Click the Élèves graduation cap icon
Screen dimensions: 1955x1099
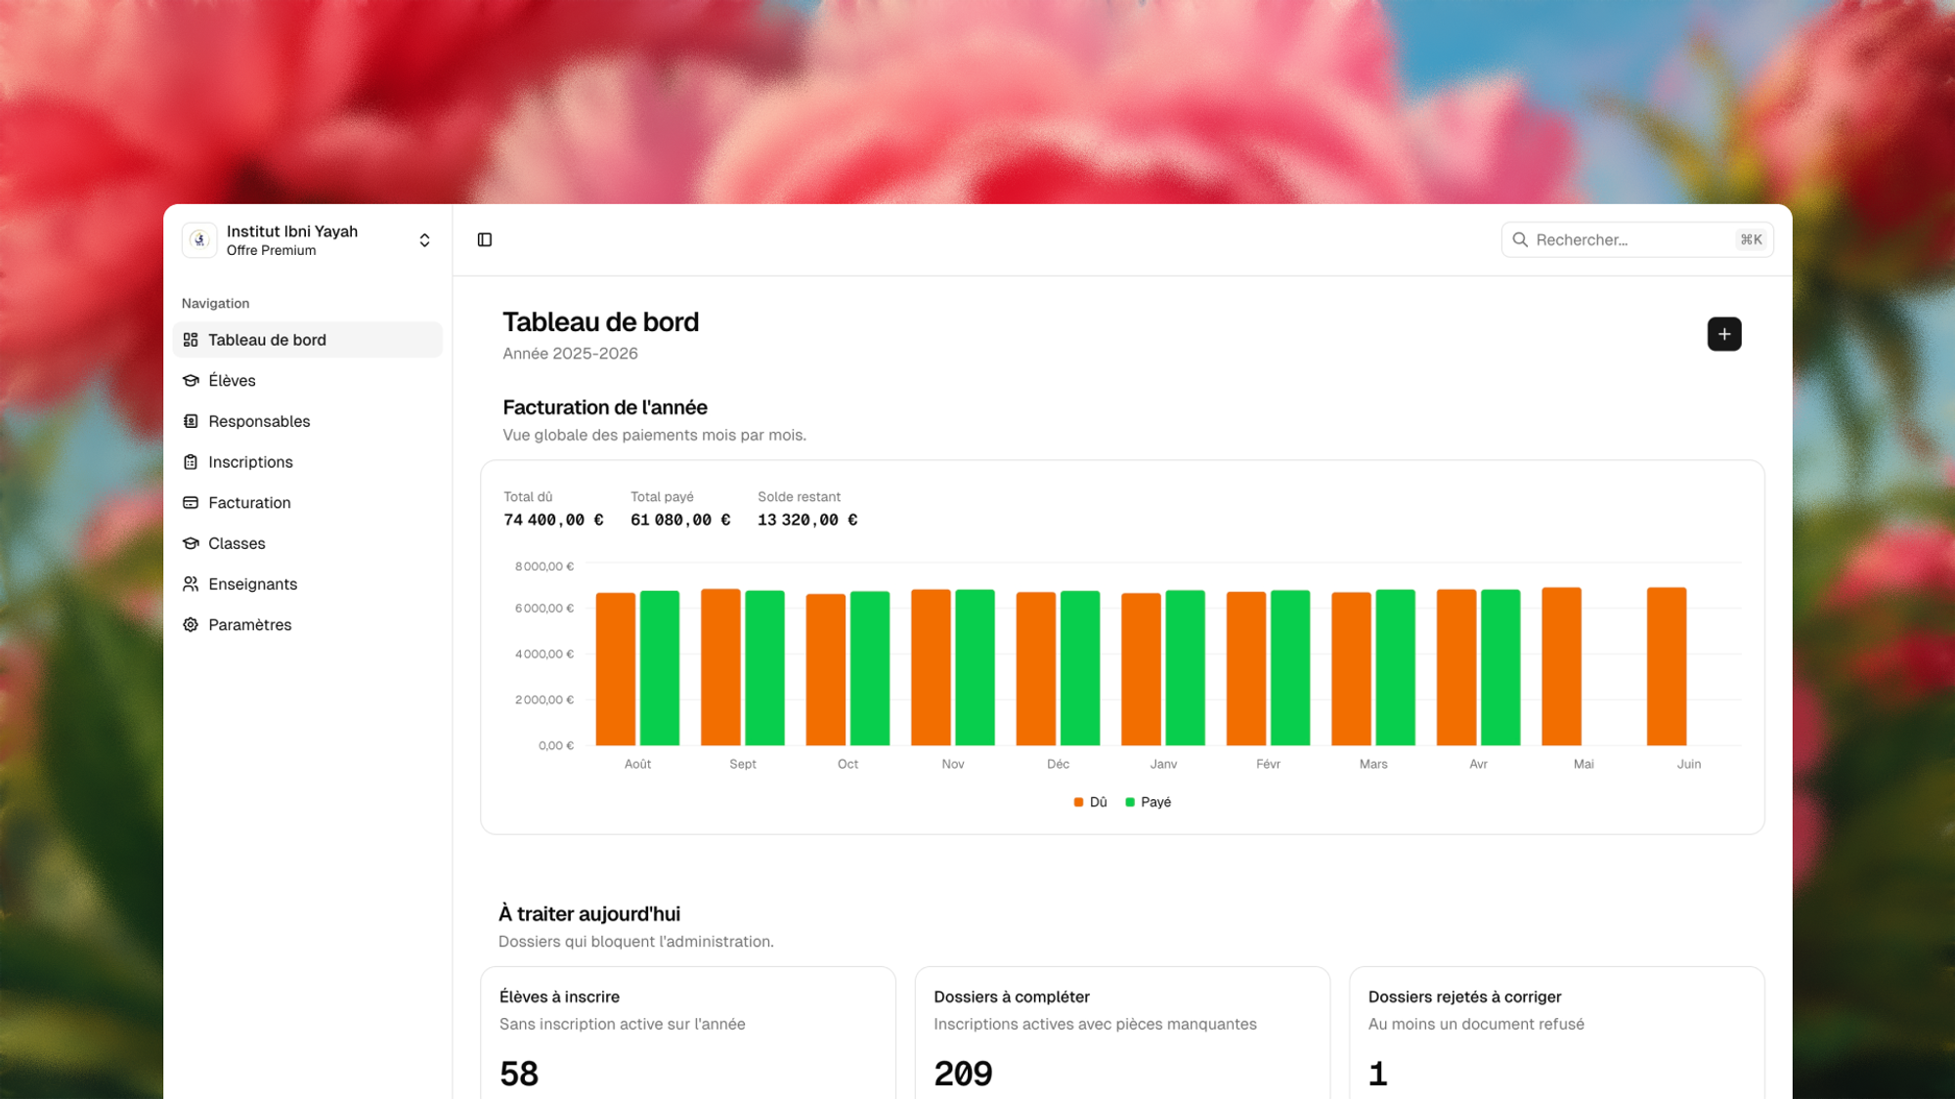(x=191, y=381)
